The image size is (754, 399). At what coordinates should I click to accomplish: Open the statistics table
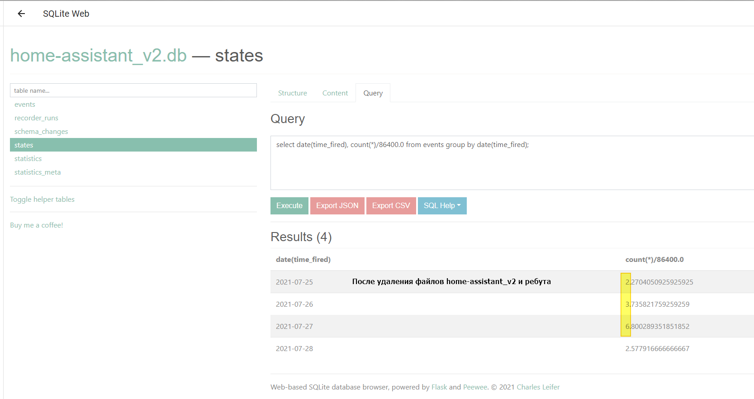pos(28,159)
